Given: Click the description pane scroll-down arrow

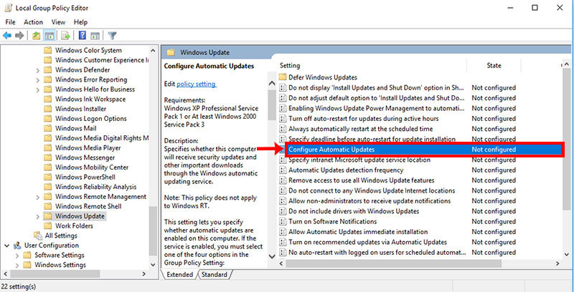Looking at the screenshot, I should [x=272, y=256].
